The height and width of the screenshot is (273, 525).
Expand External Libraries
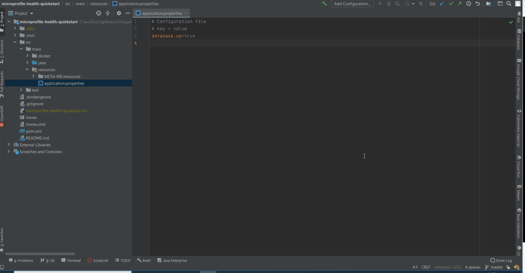pyautogui.click(x=8, y=145)
